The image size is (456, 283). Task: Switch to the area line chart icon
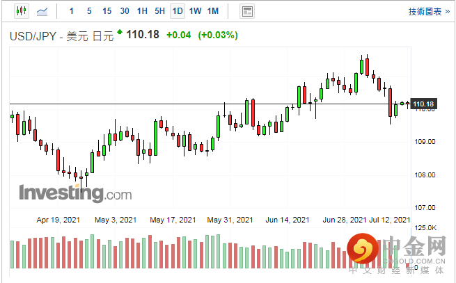coord(42,12)
